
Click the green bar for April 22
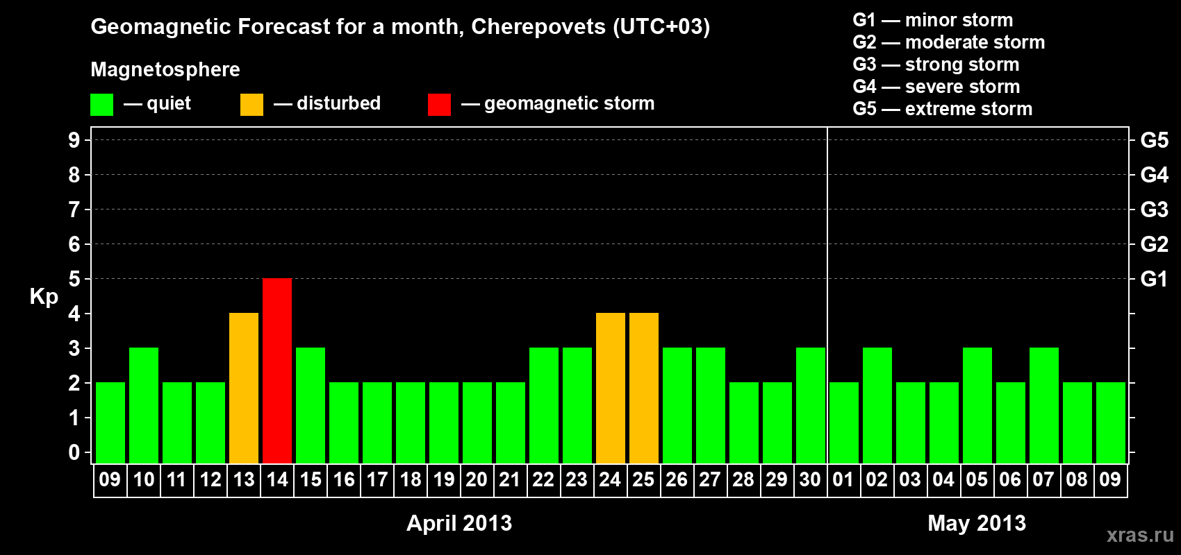click(544, 405)
